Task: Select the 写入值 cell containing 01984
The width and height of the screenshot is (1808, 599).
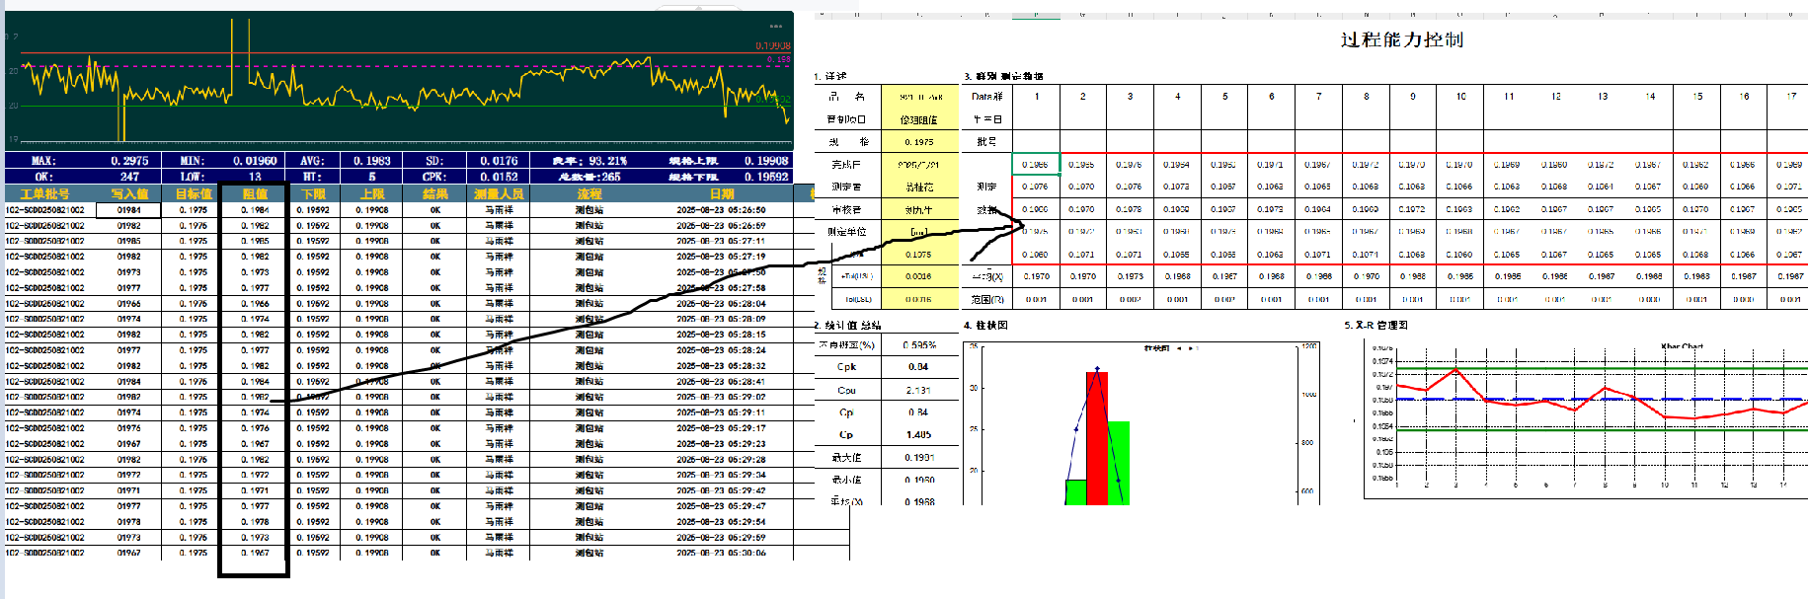Action: [x=129, y=210]
